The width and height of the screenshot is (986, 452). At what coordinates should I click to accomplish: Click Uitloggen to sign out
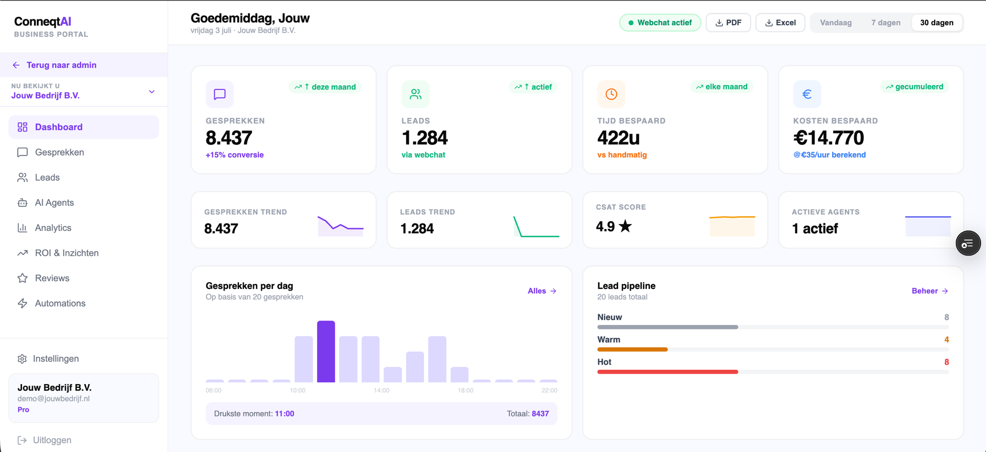[44, 440]
